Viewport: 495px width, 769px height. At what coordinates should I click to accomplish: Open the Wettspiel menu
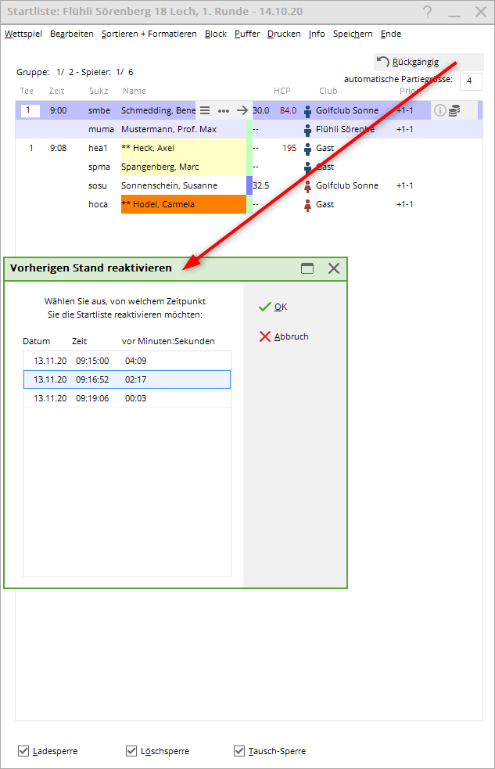[23, 34]
